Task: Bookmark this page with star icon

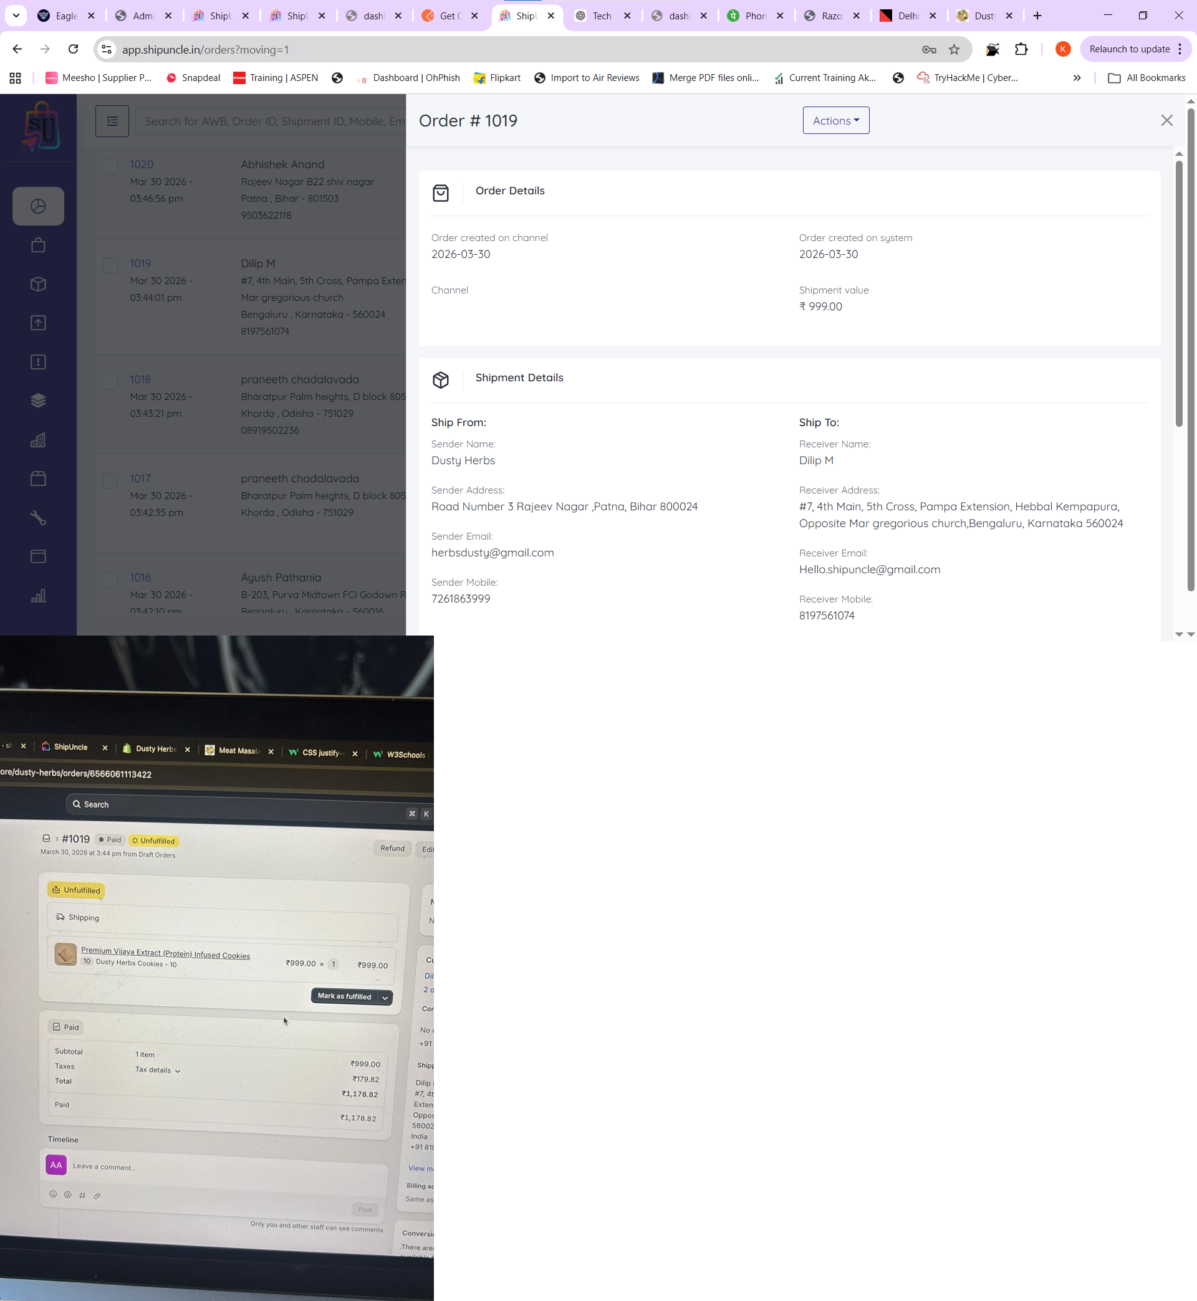Action: 954,49
